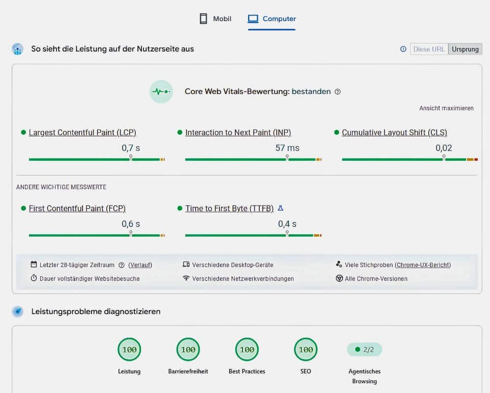Click the Core Web Vitals pulse icon

(161, 91)
